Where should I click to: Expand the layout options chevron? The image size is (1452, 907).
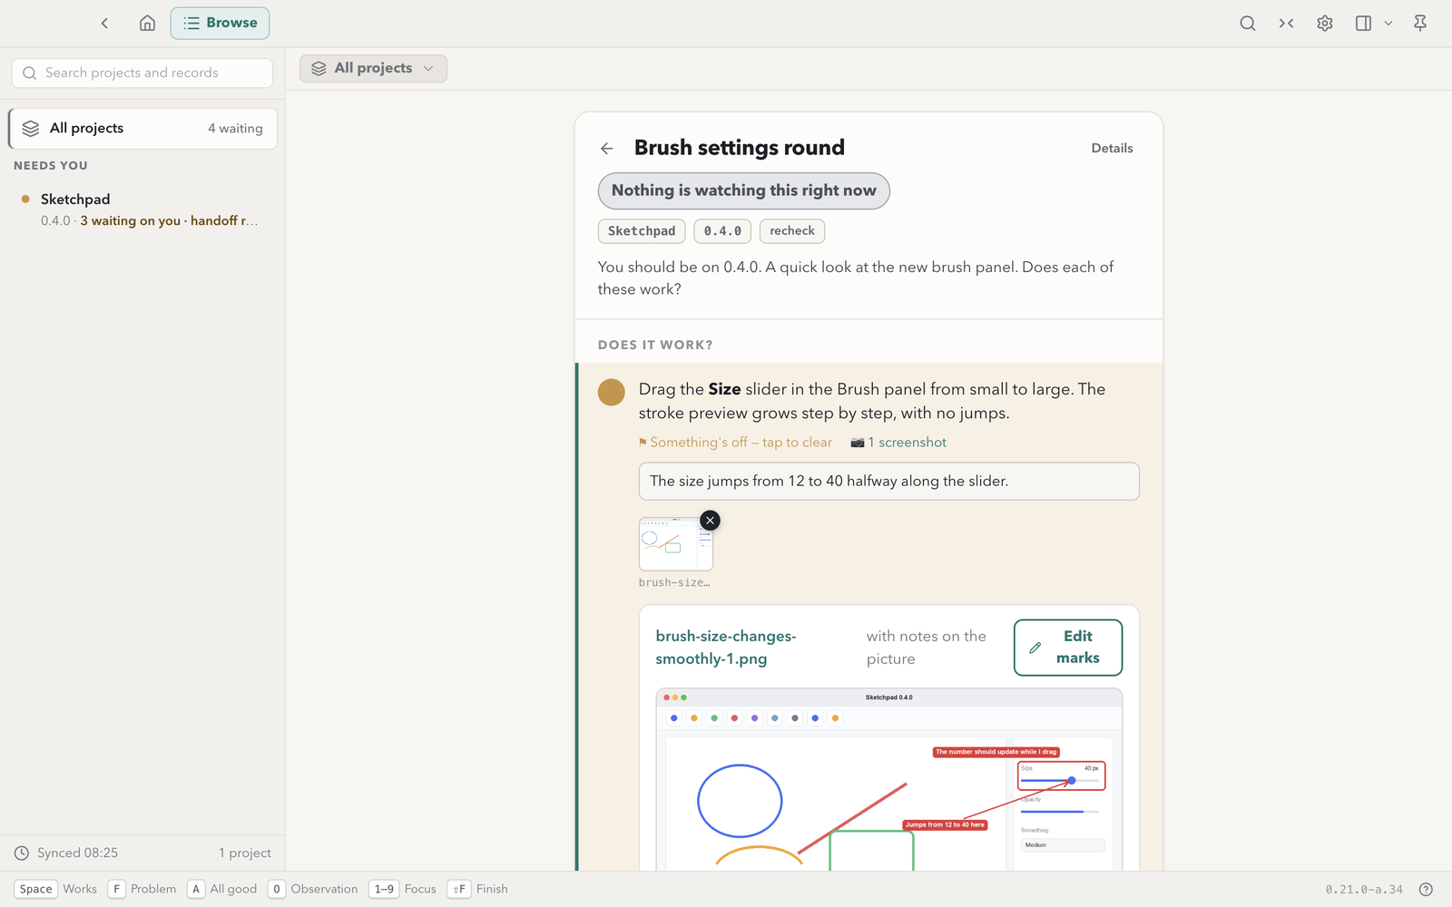click(1388, 24)
